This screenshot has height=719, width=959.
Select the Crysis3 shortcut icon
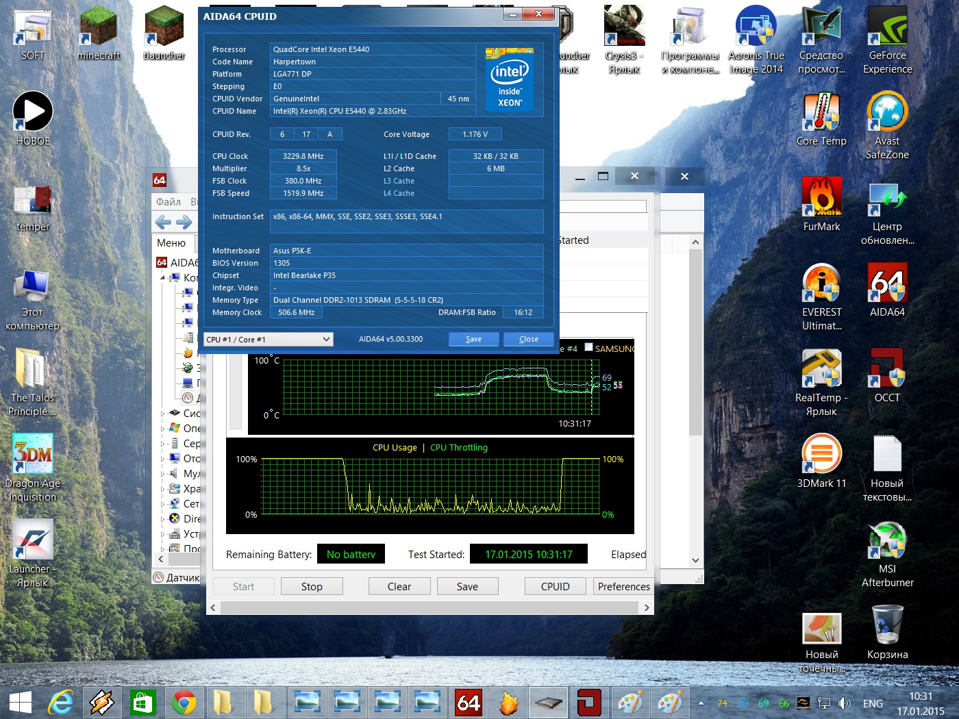[624, 40]
